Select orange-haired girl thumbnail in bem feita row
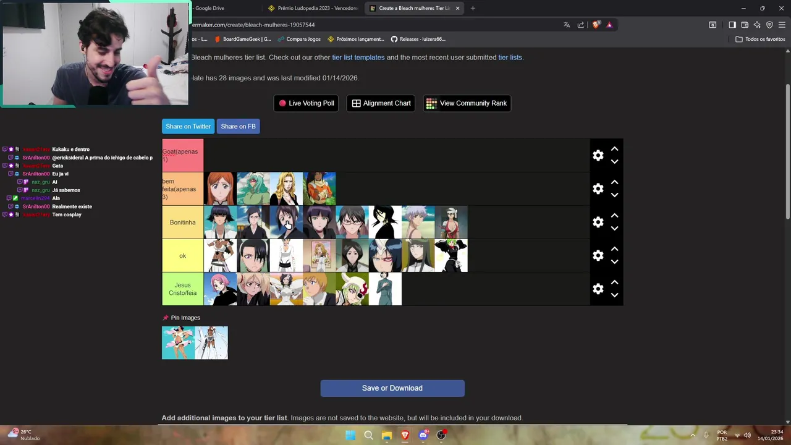 [220, 189]
